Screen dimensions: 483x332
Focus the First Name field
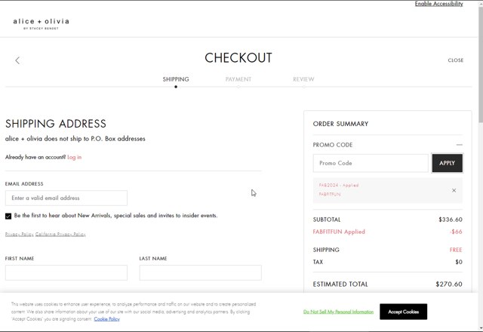click(66, 272)
